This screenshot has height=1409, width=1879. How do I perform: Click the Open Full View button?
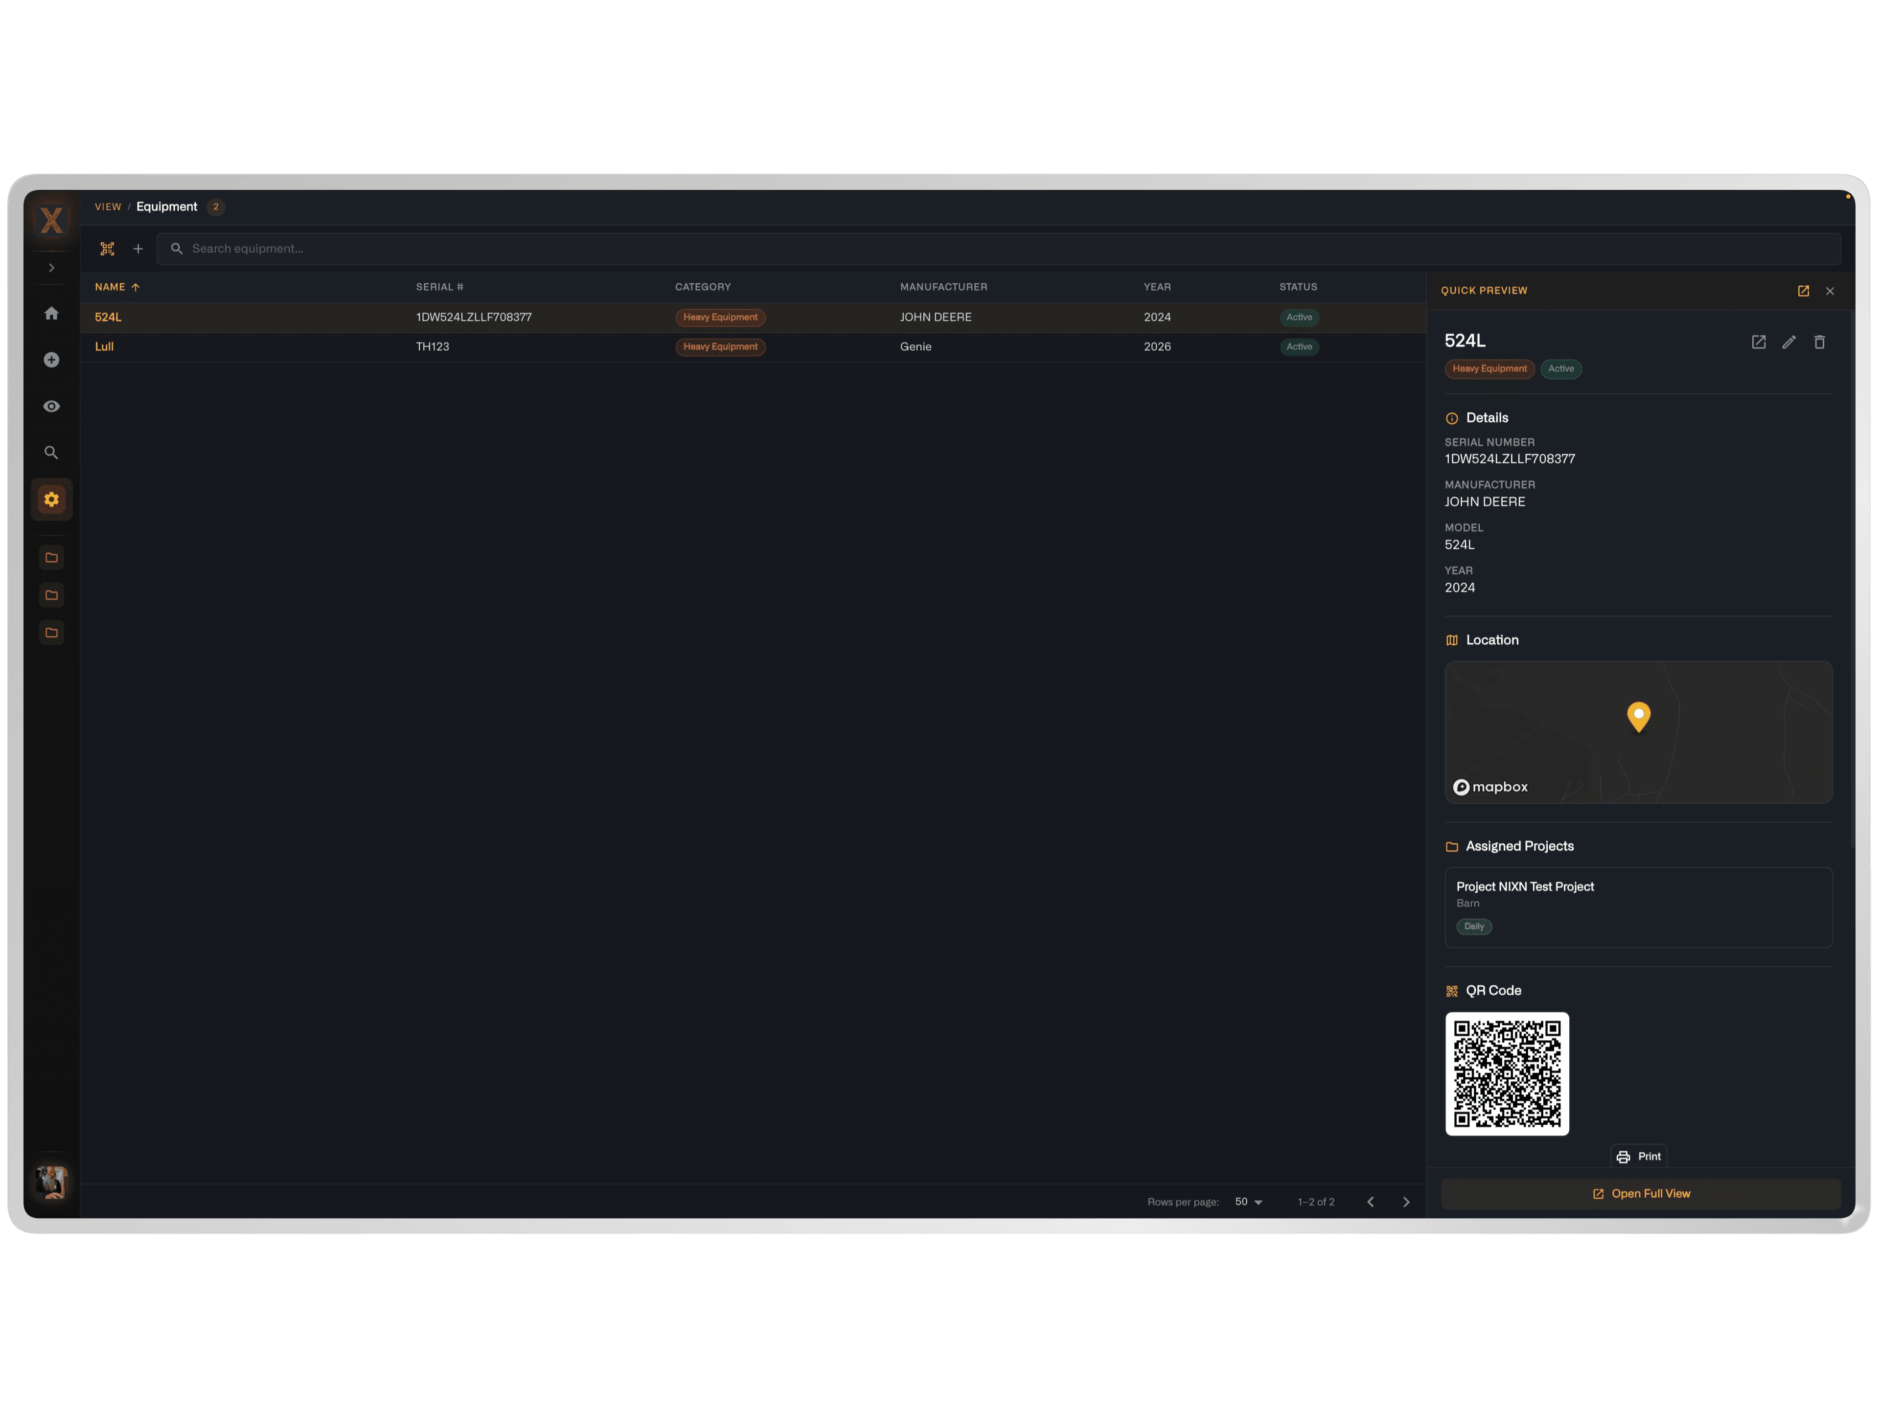[1641, 1194]
